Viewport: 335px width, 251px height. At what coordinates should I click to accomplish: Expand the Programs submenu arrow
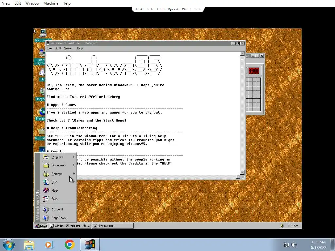coord(74,157)
